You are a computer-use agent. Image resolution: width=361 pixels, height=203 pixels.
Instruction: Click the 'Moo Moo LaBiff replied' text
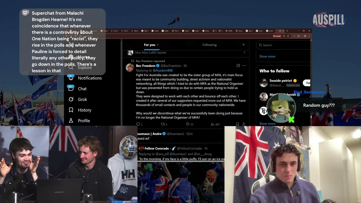[x=151, y=52]
